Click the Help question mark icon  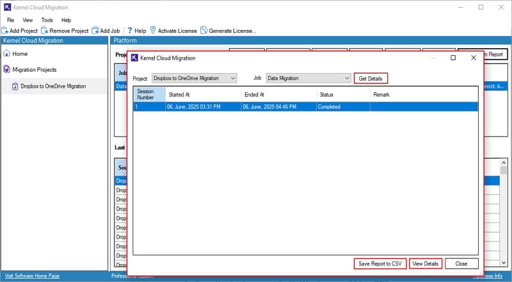click(130, 30)
